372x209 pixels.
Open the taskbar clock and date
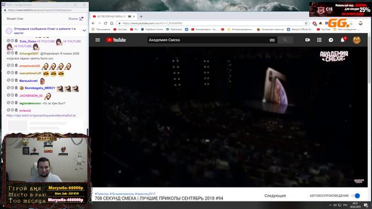pos(355,205)
